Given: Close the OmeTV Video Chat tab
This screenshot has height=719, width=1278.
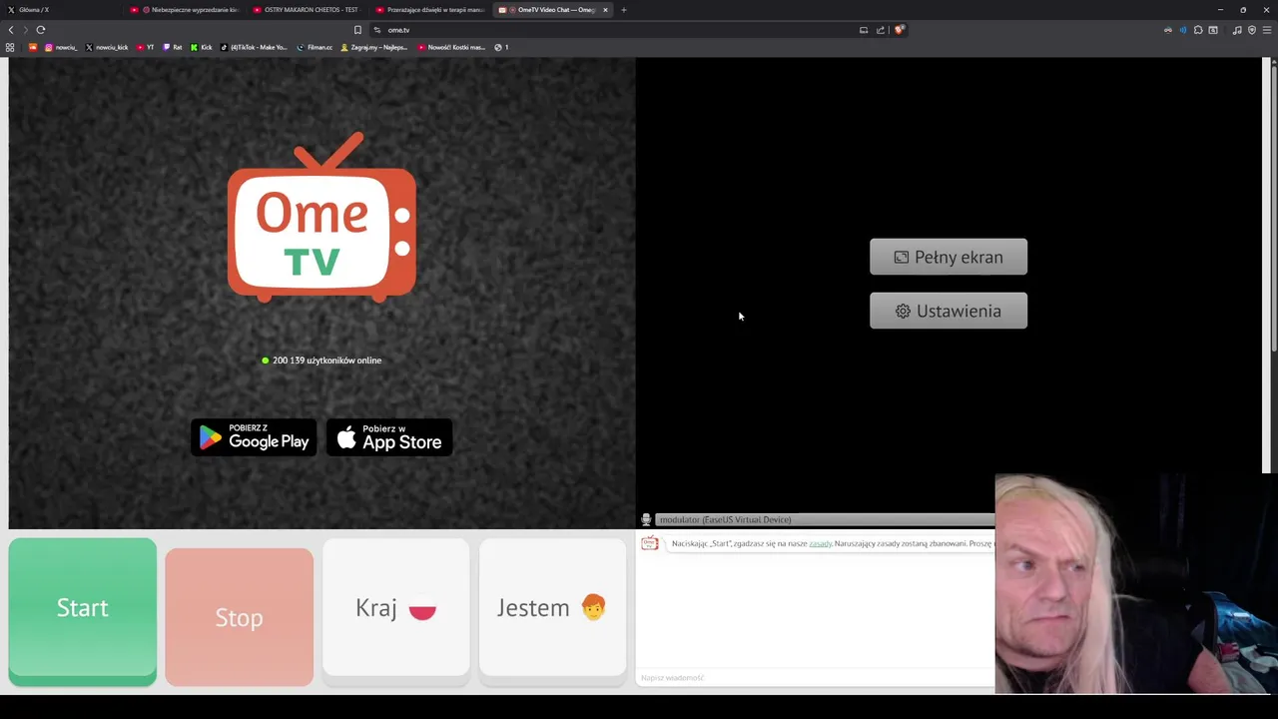Looking at the screenshot, I should coord(605,10).
